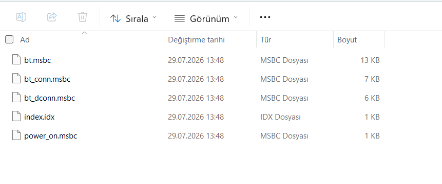Click the power_on.msbc file icon
The height and width of the screenshot is (184, 442).
[x=16, y=136]
